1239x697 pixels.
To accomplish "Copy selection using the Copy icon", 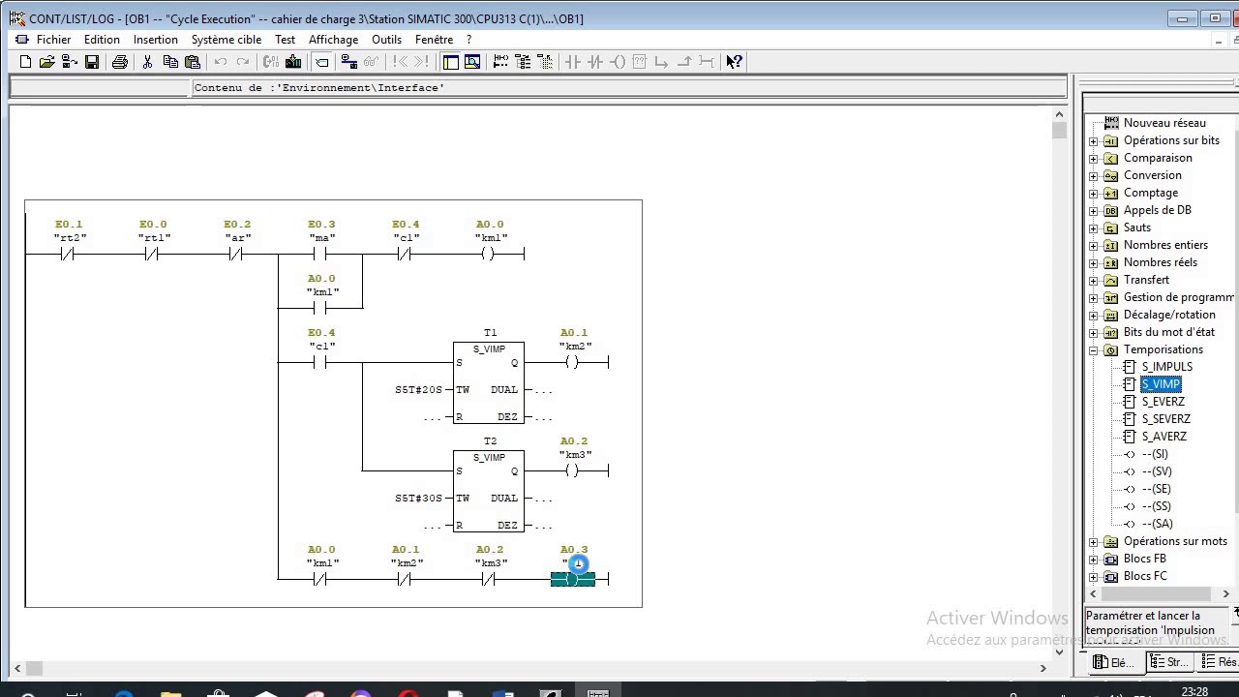I will pyautogui.click(x=170, y=62).
